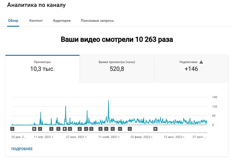Image resolution: width=232 pixels, height=161 pixels.
Task: Open the Обзор tab
Action: (x=13, y=21)
